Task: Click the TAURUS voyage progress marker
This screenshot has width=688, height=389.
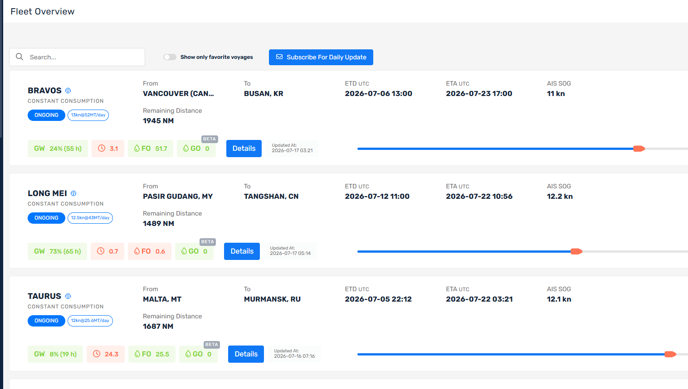Action: coord(670,354)
